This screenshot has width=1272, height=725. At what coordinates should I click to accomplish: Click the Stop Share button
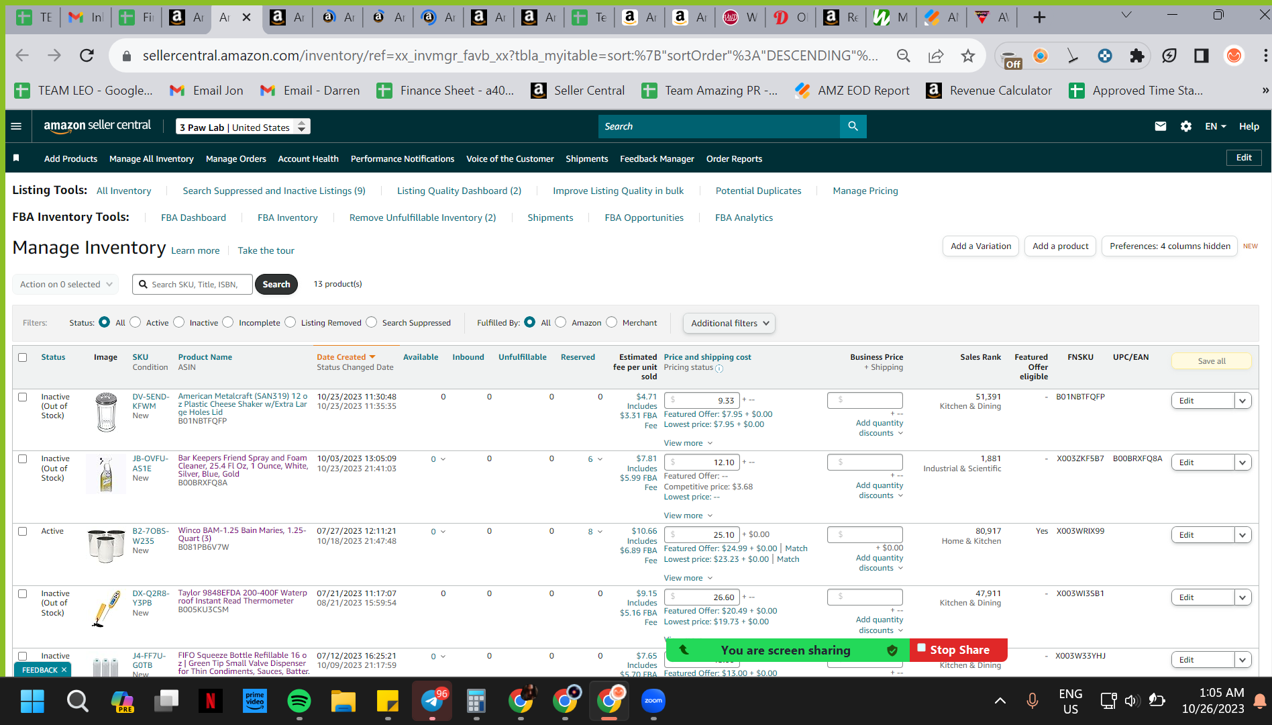pos(959,650)
